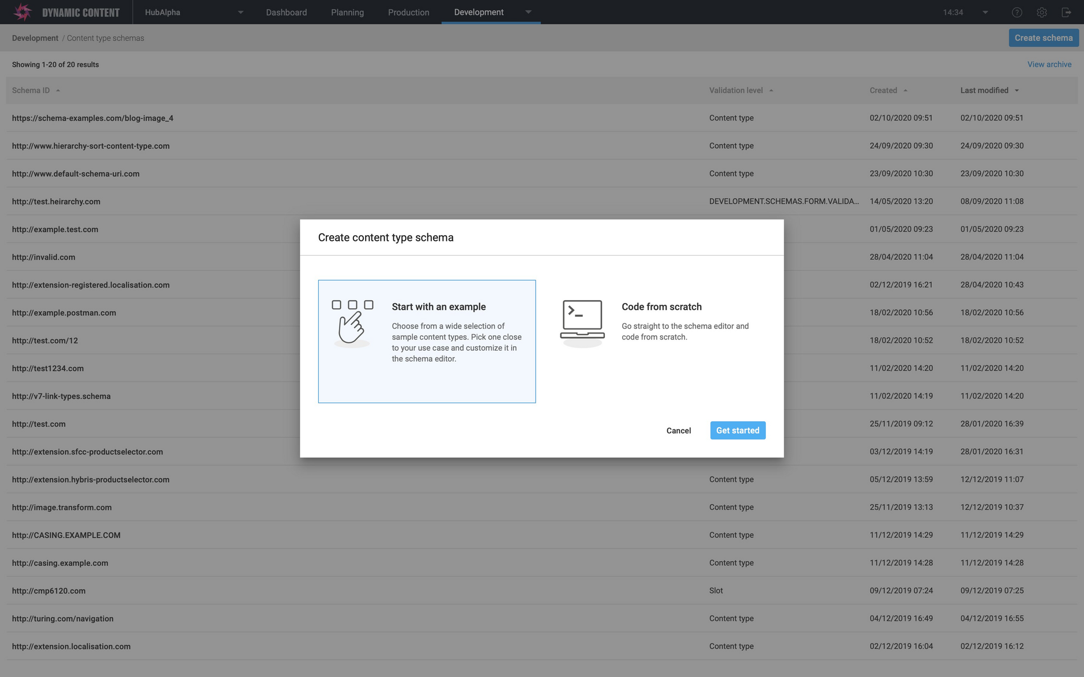Select the Code from scratch option
The height and width of the screenshot is (677, 1084).
(x=657, y=341)
